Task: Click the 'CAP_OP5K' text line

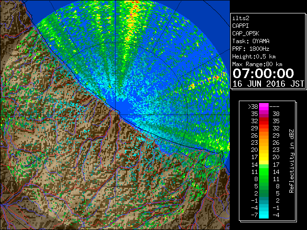Action: 246,34
